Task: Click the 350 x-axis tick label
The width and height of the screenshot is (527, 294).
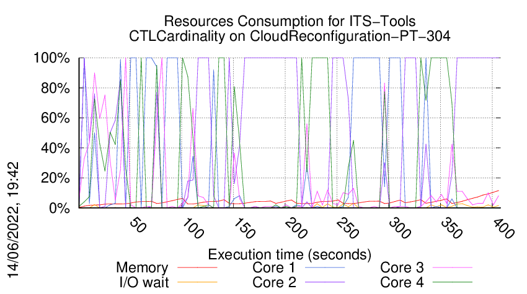Action: tap(451, 228)
